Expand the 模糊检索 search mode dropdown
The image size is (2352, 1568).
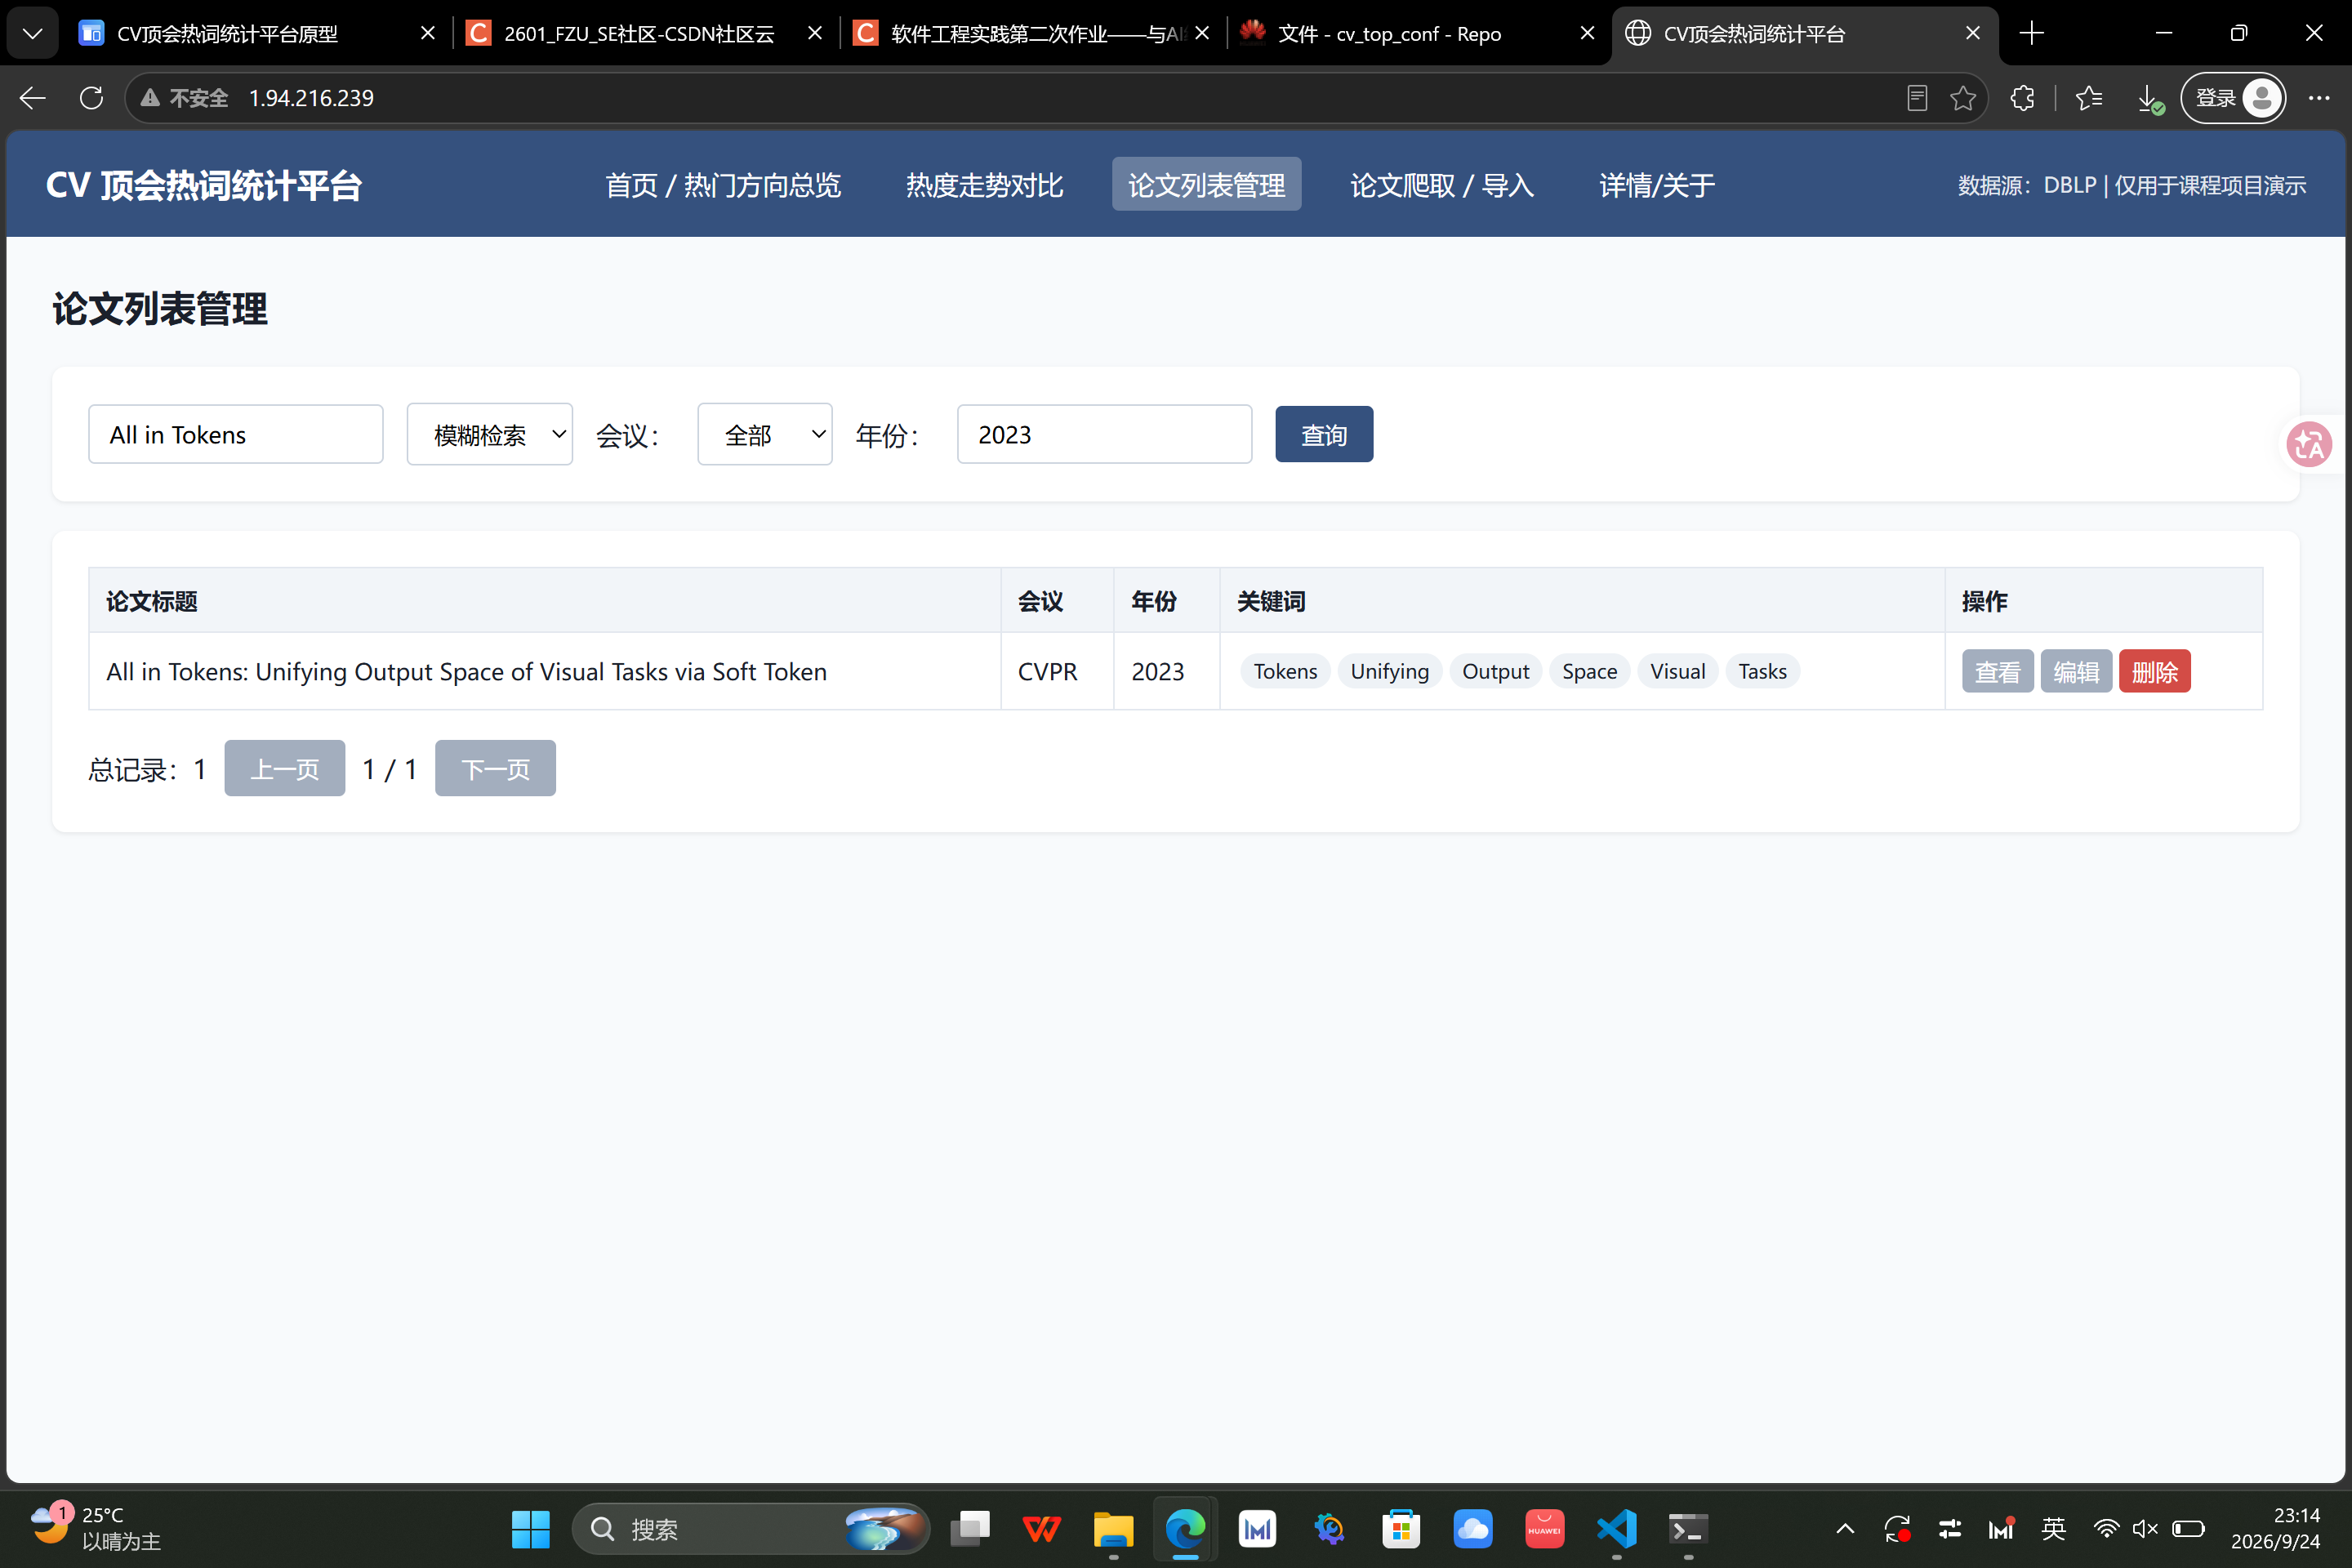coord(490,434)
